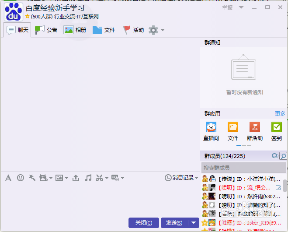Click the Baidu paw group avatar
The height and width of the screenshot is (232, 288).
(14, 12)
